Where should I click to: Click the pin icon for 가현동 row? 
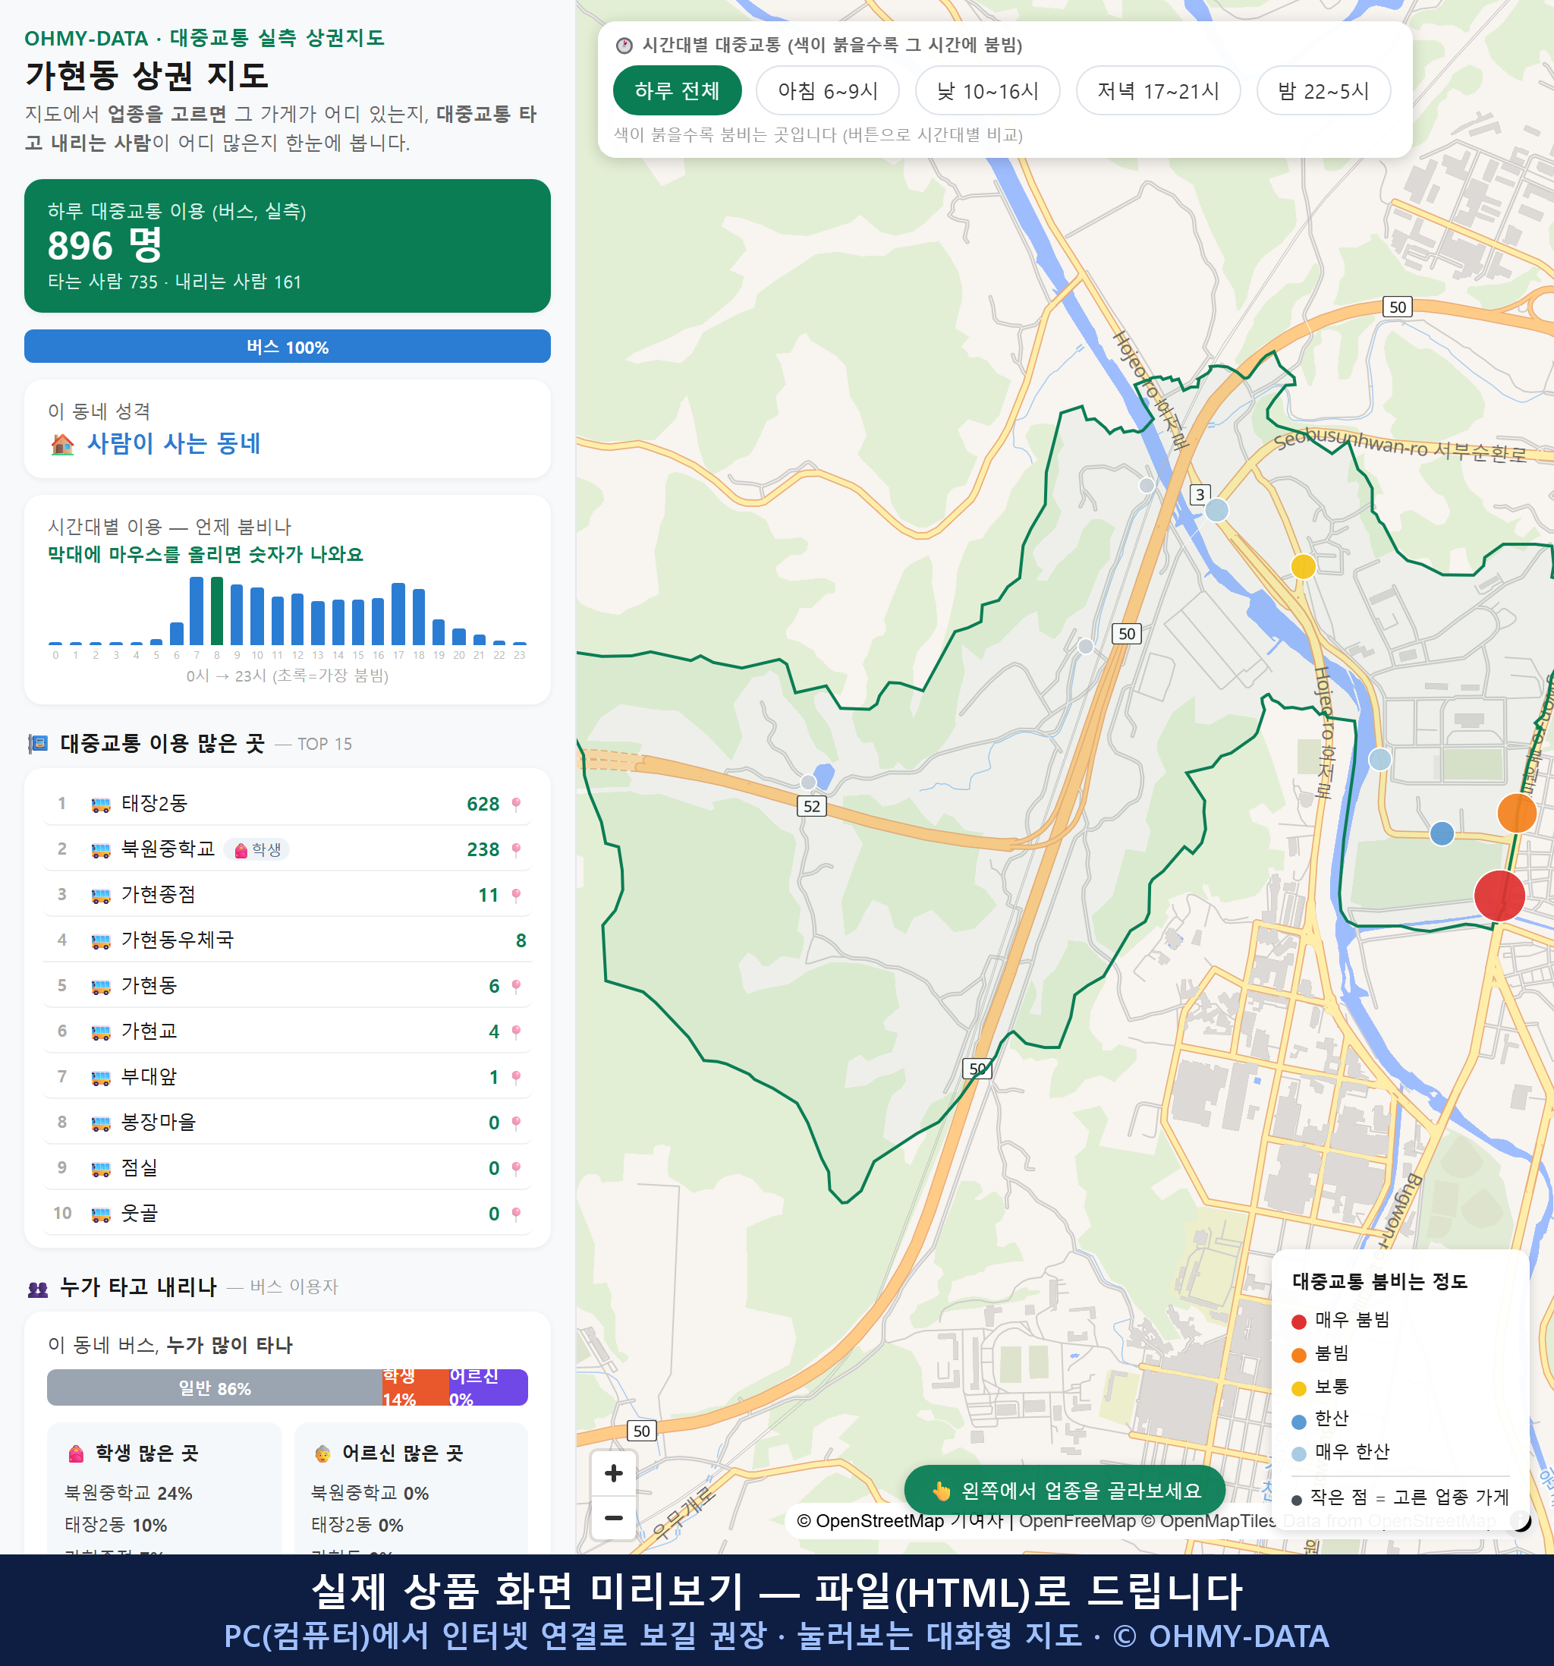click(x=516, y=987)
